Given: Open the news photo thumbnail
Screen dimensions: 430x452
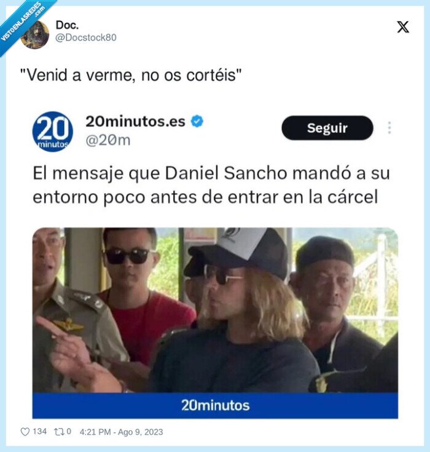Looking at the screenshot, I should [x=215, y=310].
